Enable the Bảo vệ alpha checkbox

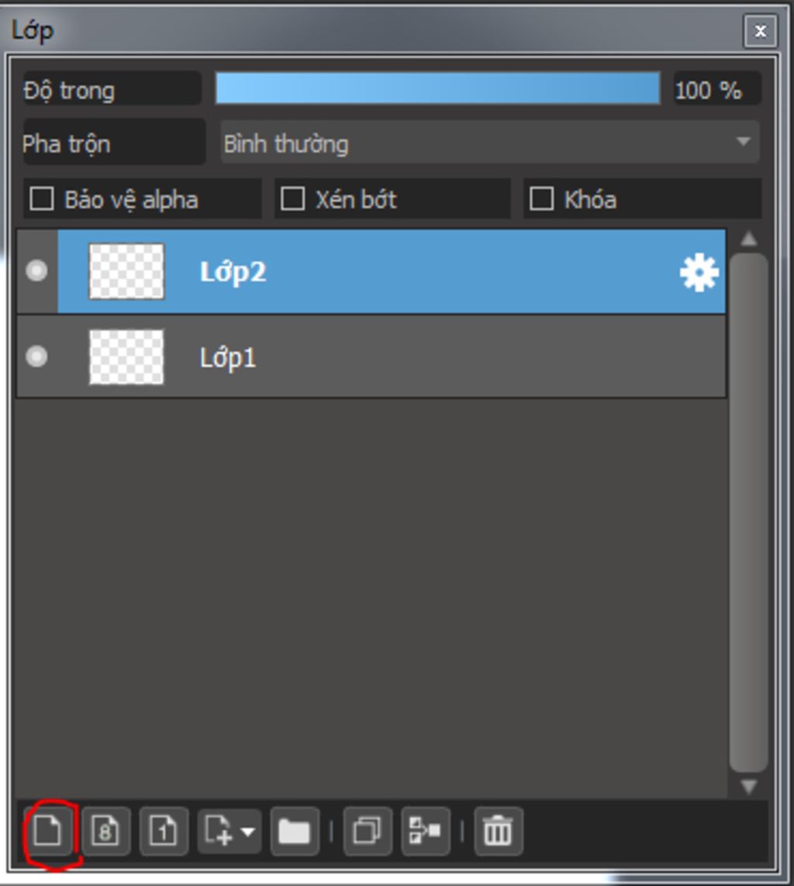click(42, 199)
